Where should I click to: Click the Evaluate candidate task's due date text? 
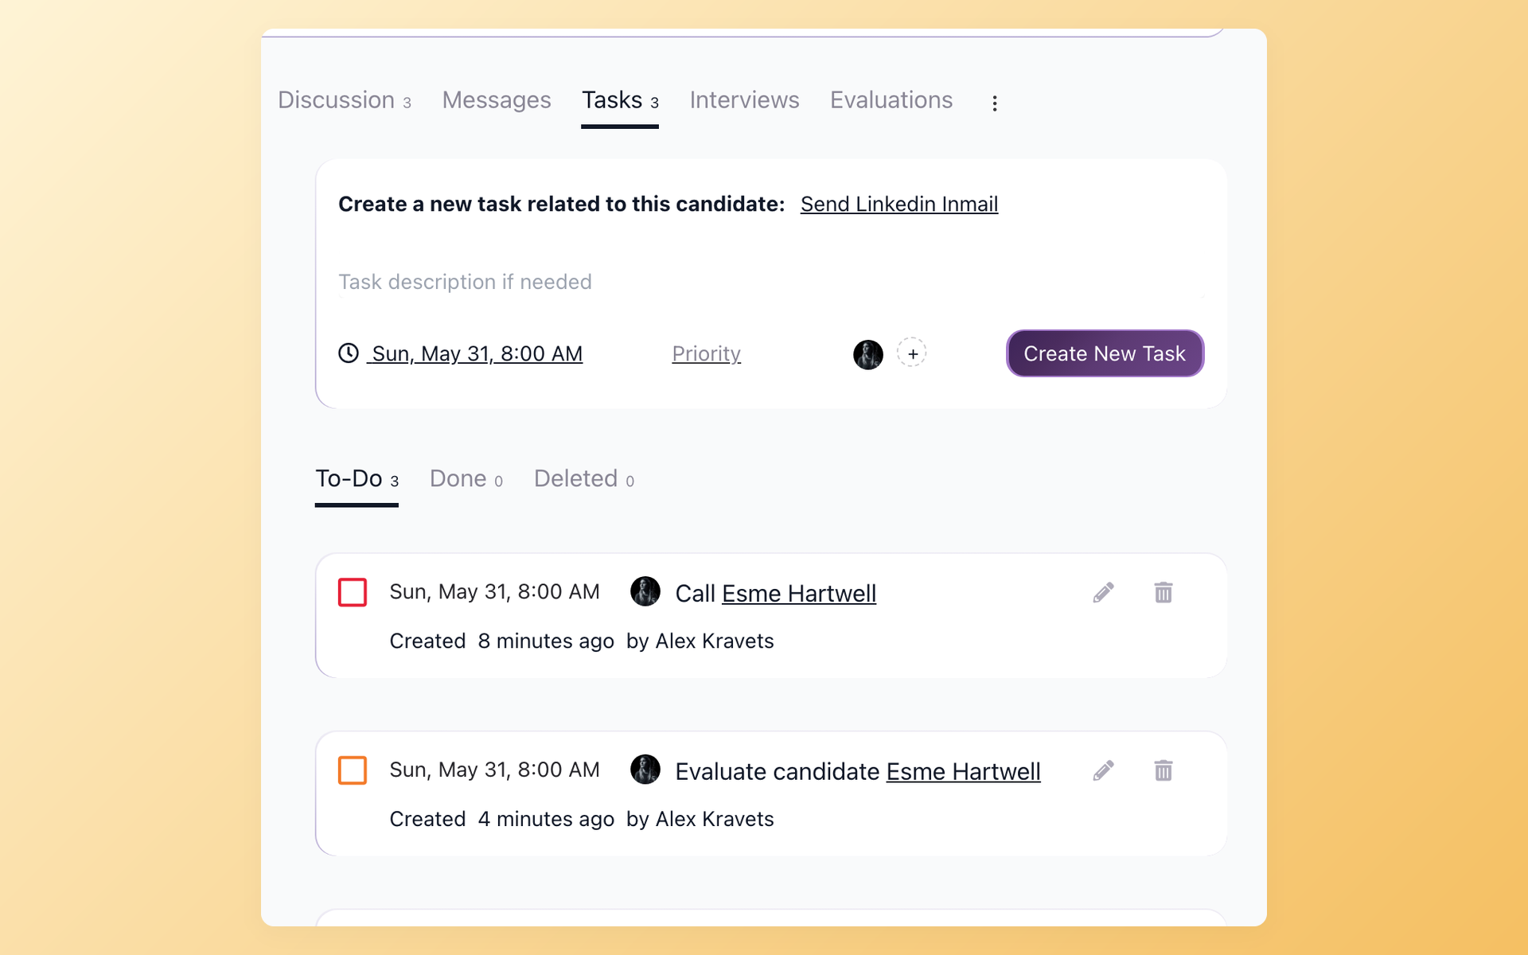(494, 770)
